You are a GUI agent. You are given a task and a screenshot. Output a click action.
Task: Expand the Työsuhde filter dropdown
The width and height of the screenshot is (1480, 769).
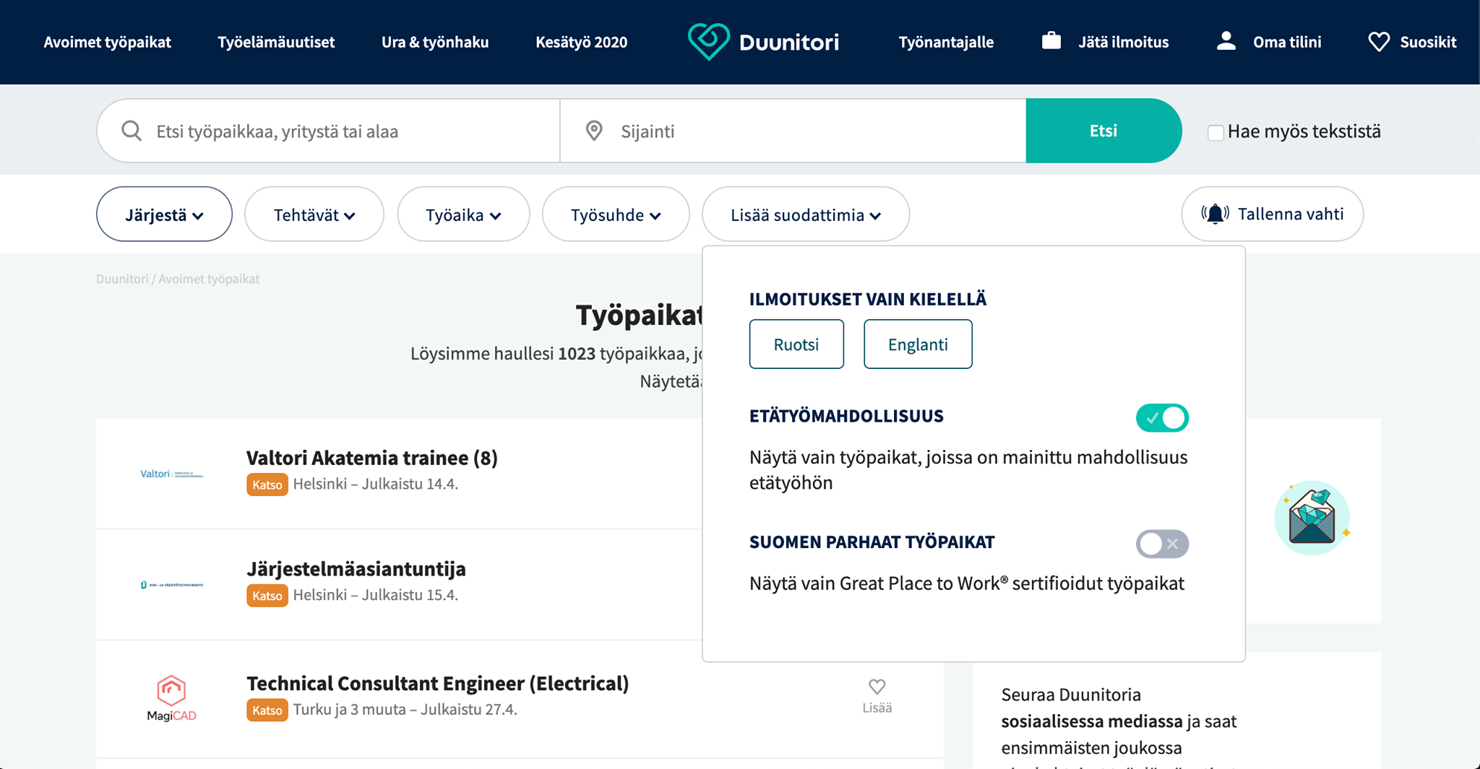[616, 214]
